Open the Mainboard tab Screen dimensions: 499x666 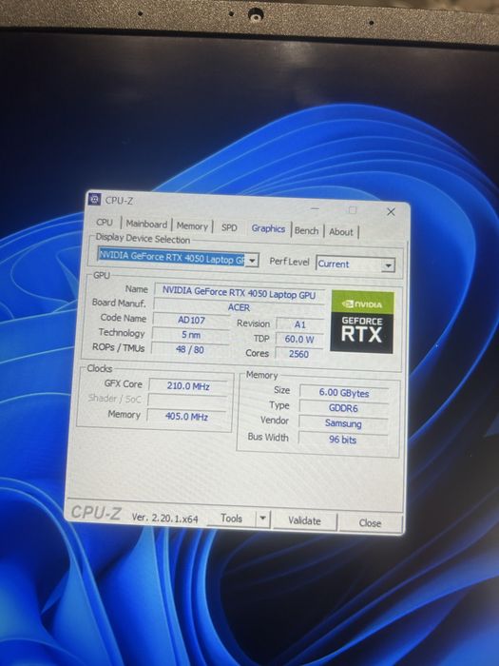click(x=146, y=224)
